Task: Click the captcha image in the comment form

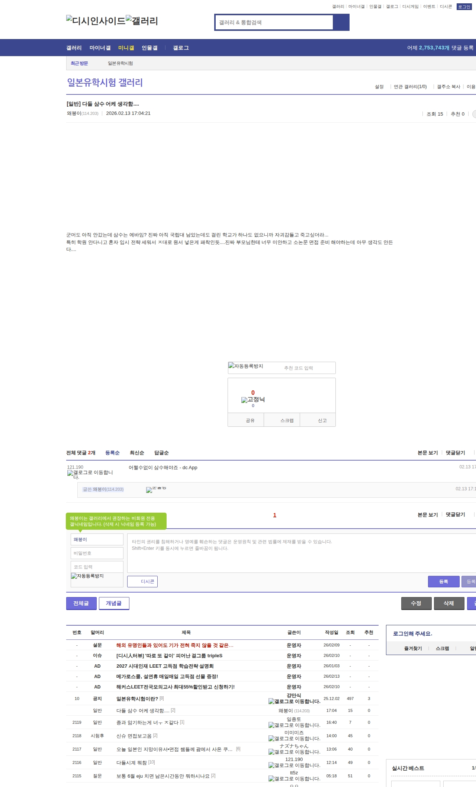Action: (87, 576)
